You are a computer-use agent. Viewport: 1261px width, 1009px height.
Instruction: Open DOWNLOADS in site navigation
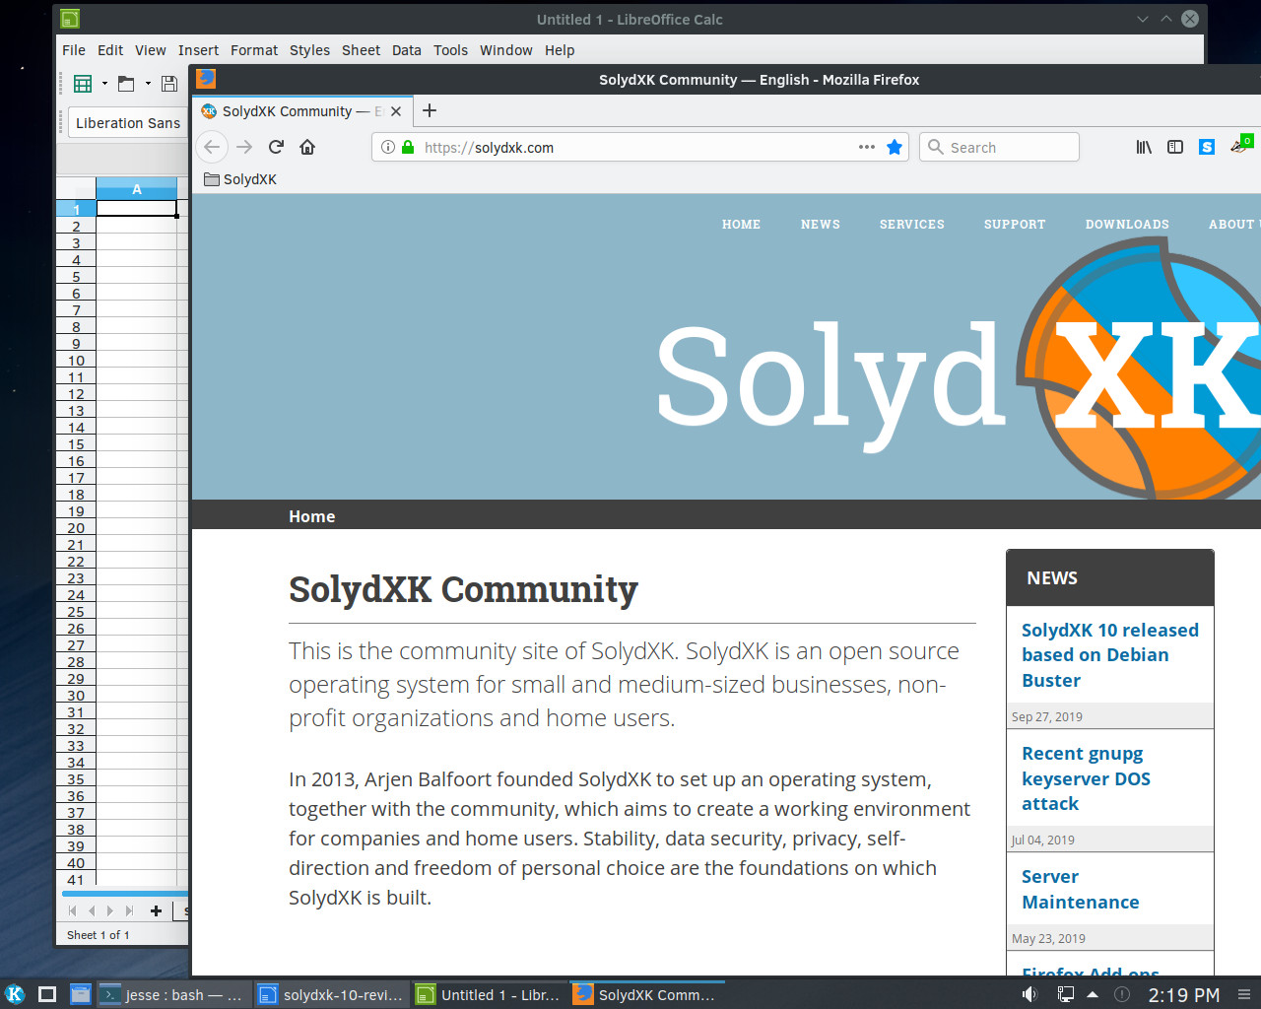[x=1127, y=225]
